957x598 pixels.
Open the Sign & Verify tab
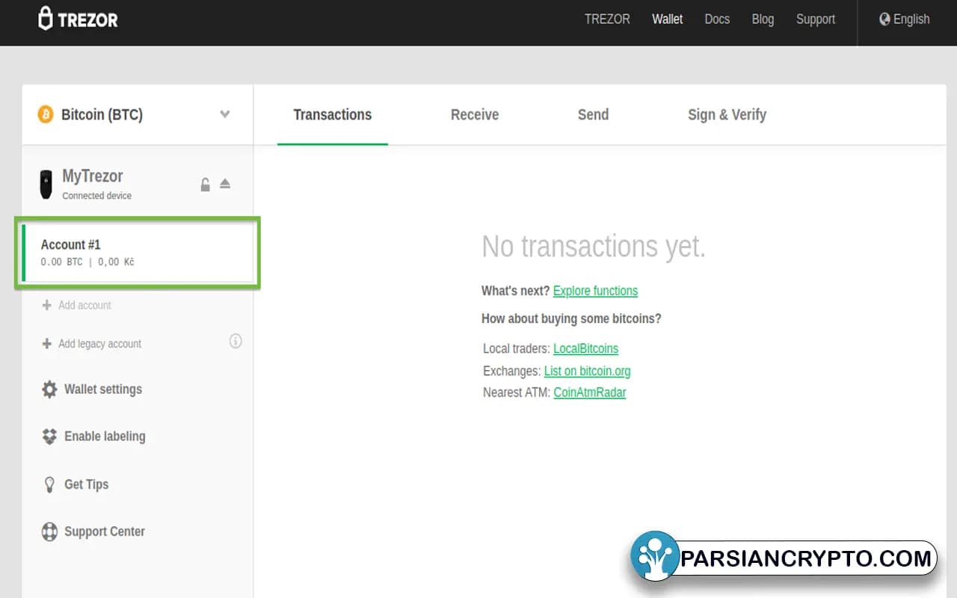pos(727,114)
